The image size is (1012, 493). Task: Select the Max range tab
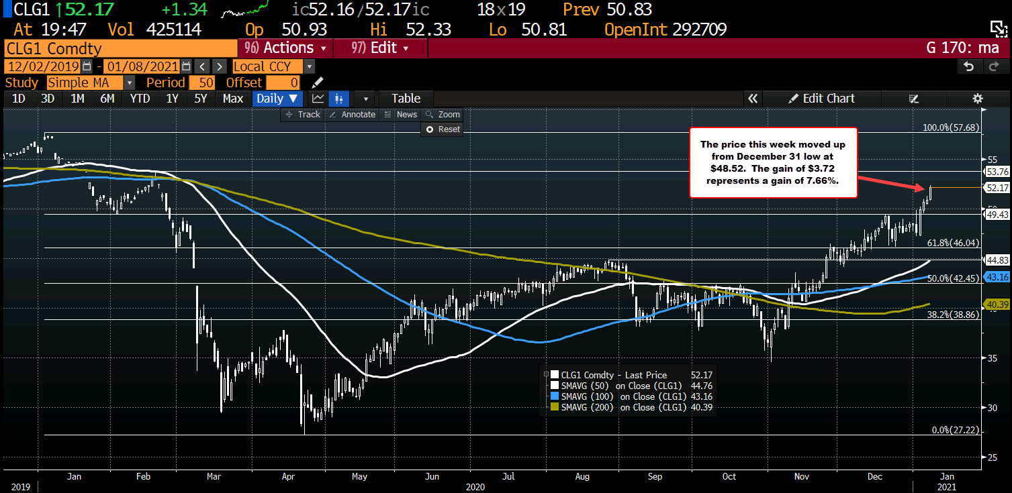pos(233,99)
